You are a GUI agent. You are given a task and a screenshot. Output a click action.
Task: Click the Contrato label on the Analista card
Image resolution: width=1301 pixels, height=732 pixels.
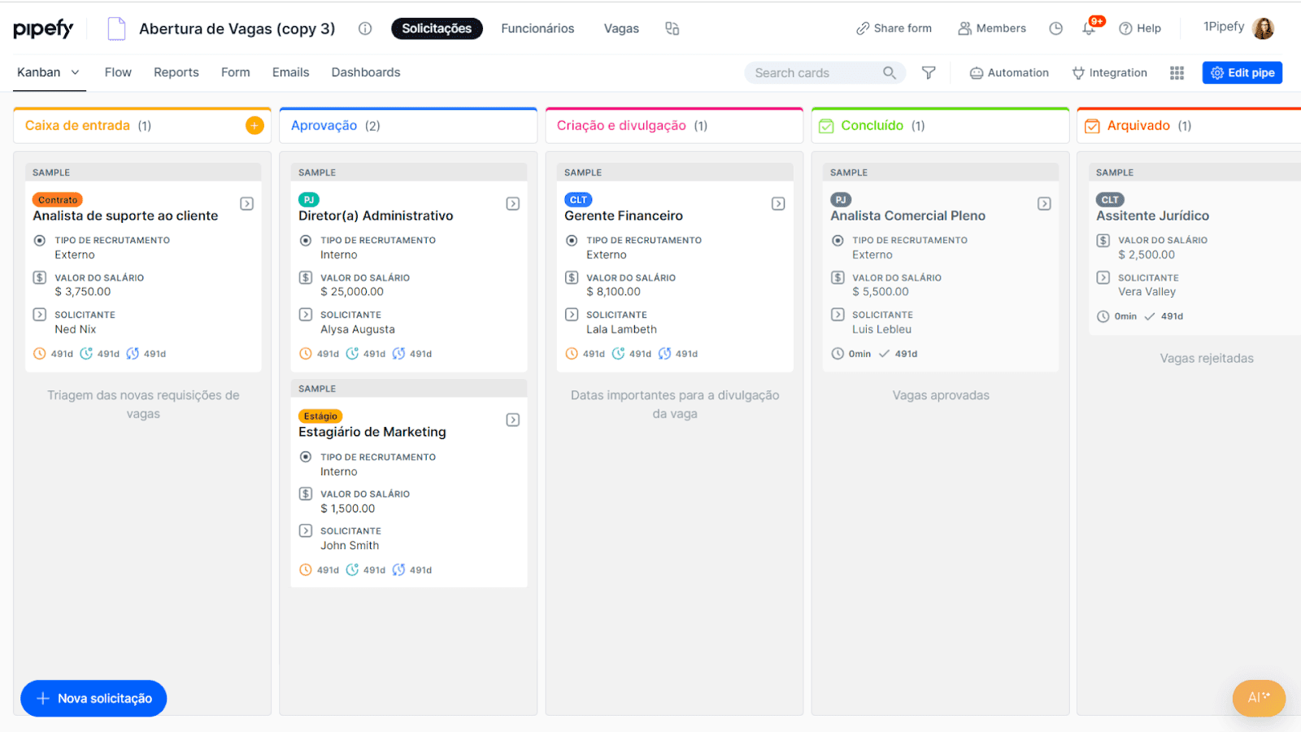(57, 199)
